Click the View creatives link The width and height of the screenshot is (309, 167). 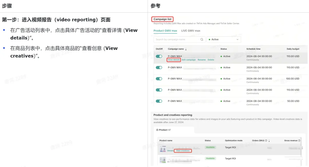183,151
